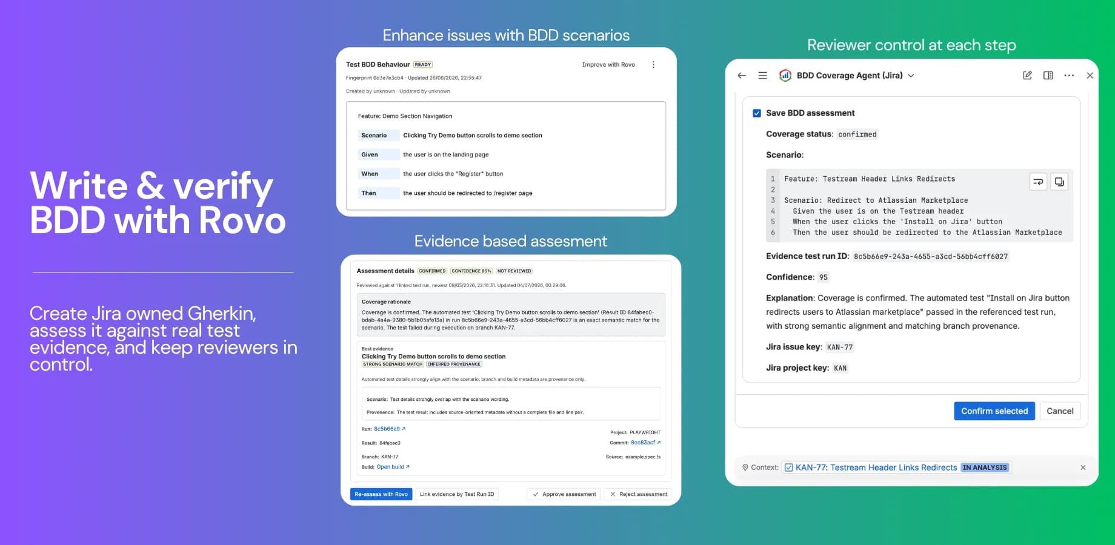Click Improve with Rovo
The height and width of the screenshot is (545, 1115).
point(608,65)
